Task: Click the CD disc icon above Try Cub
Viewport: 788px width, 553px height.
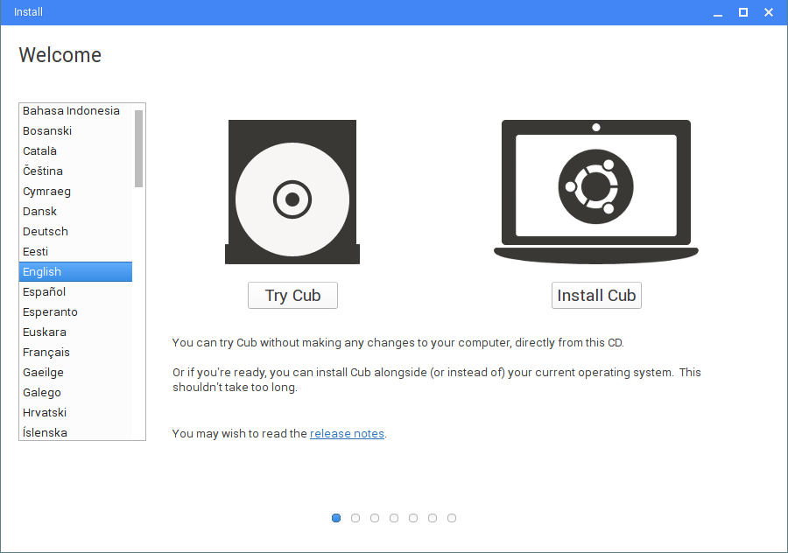Action: 292,192
